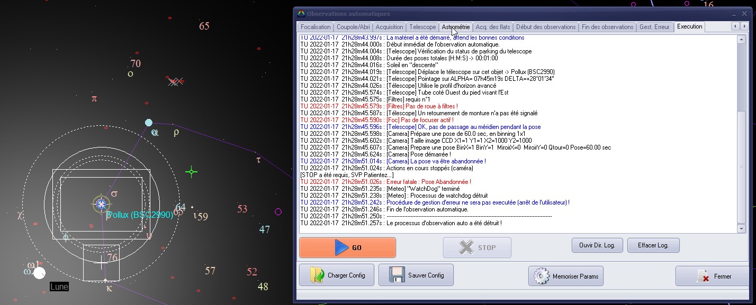Click the floppy disk icon on Sauver Config

tap(397, 275)
